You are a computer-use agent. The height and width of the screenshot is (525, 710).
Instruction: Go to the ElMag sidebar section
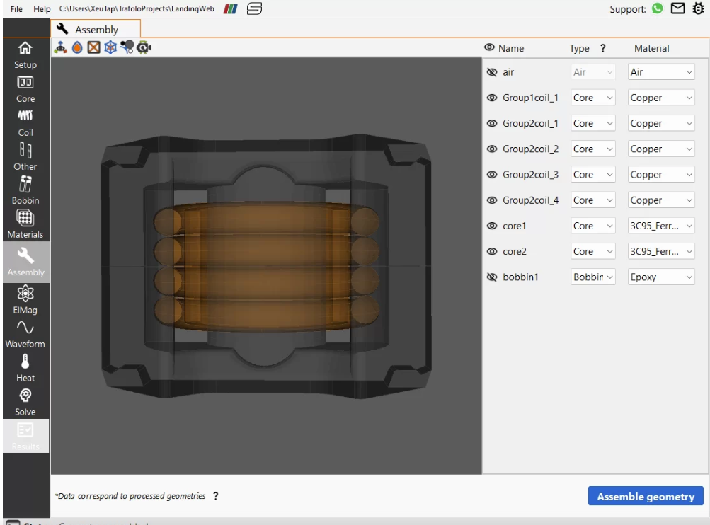(25, 299)
